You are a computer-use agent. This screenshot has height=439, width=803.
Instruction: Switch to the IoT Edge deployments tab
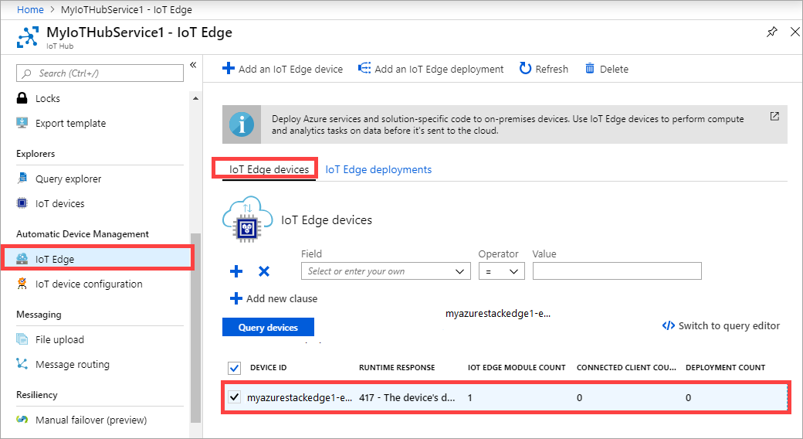click(x=378, y=169)
